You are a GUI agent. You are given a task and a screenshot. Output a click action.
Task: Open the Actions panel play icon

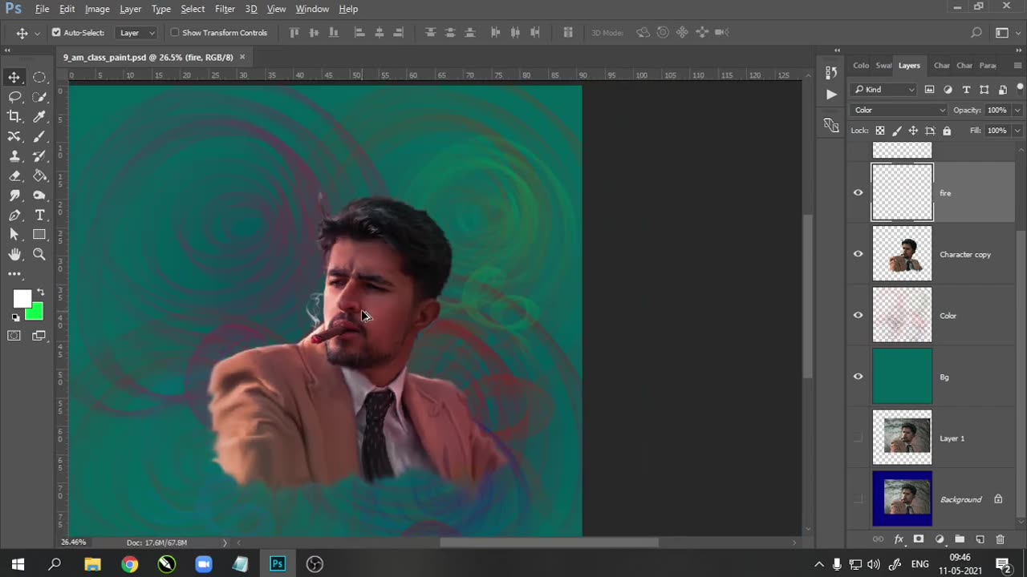830,95
